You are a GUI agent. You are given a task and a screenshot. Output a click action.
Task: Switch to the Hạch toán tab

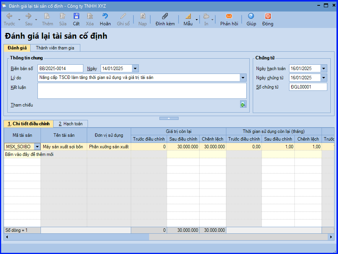click(x=71, y=124)
